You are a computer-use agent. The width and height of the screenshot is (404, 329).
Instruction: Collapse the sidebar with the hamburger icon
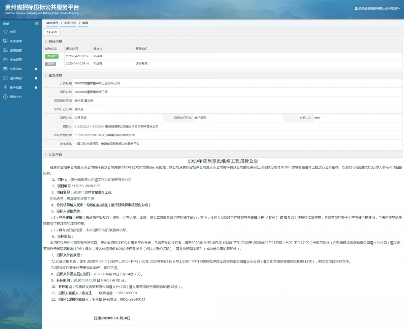37,24
